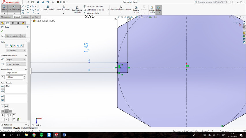Set dimension text to right justify
Viewport: 246px width, 138px height.
point(10,111)
